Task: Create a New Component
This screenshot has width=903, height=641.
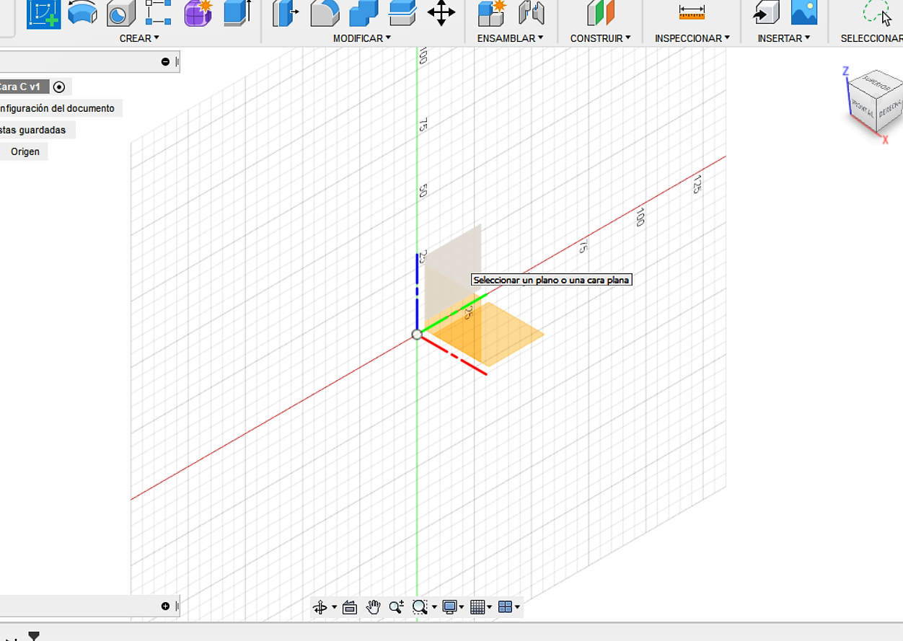Action: (491, 13)
